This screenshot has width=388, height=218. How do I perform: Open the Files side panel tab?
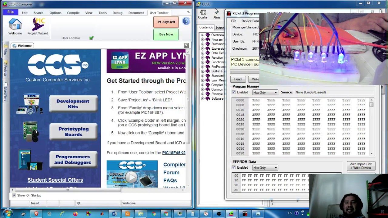coord(5,50)
